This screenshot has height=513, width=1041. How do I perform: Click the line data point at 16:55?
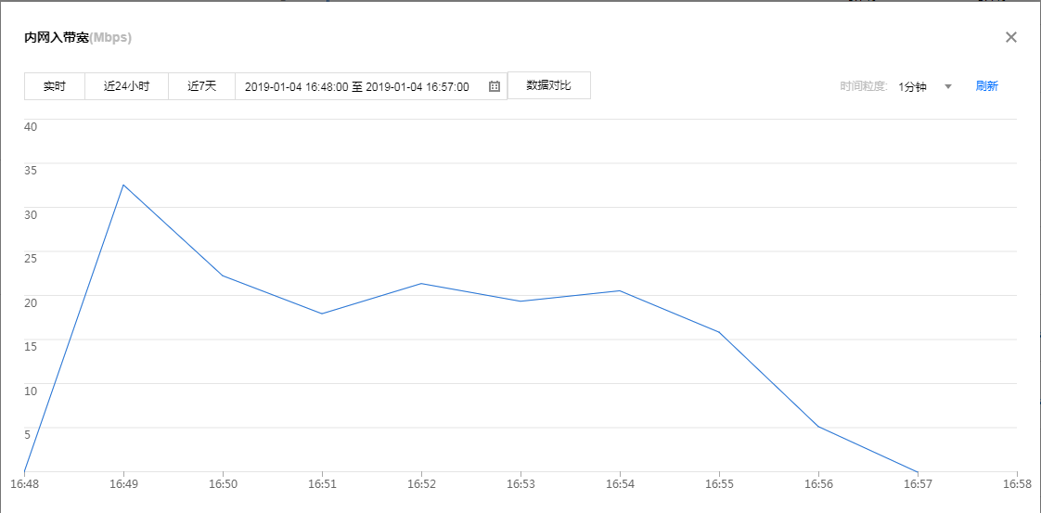719,332
